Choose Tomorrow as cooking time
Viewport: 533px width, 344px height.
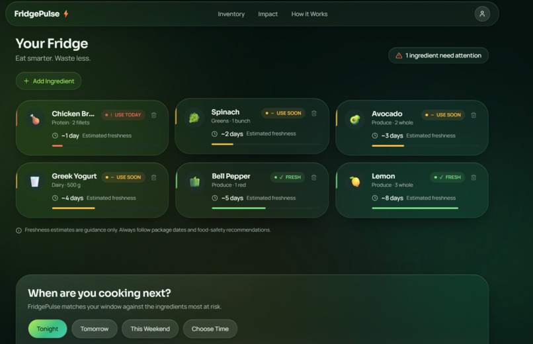(95, 329)
